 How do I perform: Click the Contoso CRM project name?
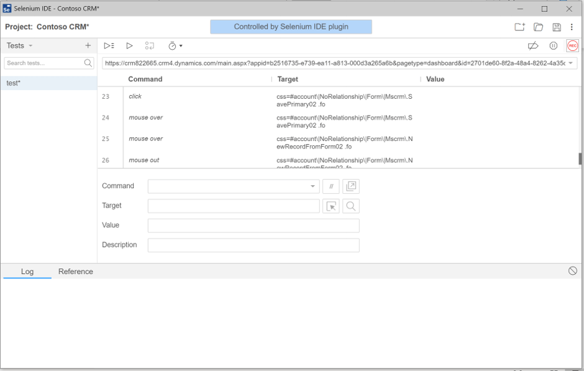point(63,27)
